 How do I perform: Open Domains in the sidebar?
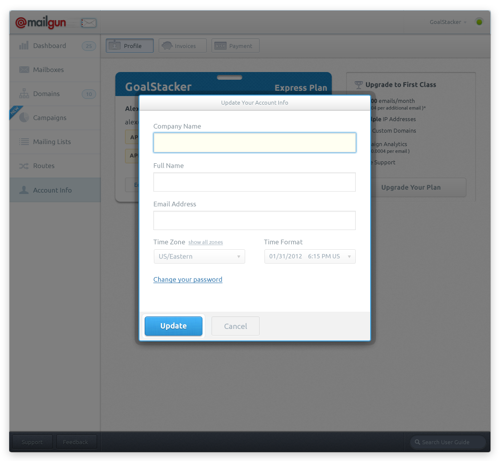coord(55,94)
